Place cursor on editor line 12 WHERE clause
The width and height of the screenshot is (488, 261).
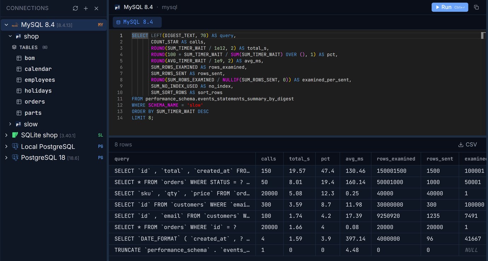click(x=167, y=105)
